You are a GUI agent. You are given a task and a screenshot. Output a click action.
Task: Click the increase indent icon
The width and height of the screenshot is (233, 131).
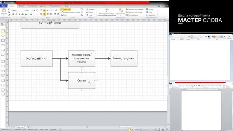coord(58,14)
